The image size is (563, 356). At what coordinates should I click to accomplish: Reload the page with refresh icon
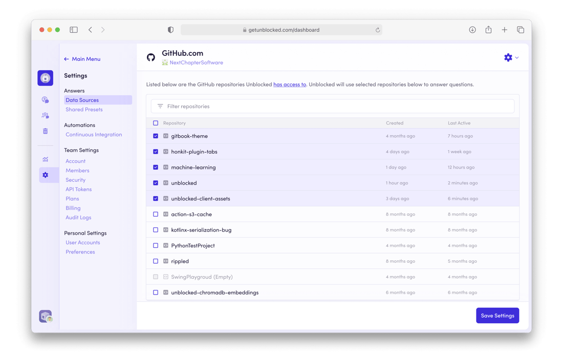click(378, 30)
